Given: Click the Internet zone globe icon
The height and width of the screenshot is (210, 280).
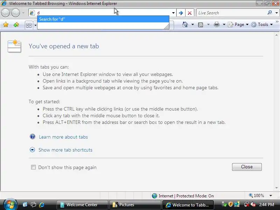Looking at the screenshot, I should [154, 196].
